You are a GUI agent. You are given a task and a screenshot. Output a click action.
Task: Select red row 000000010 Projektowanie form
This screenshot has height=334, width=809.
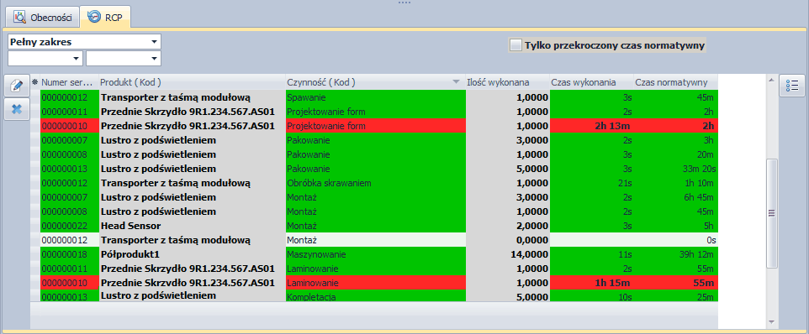378,126
